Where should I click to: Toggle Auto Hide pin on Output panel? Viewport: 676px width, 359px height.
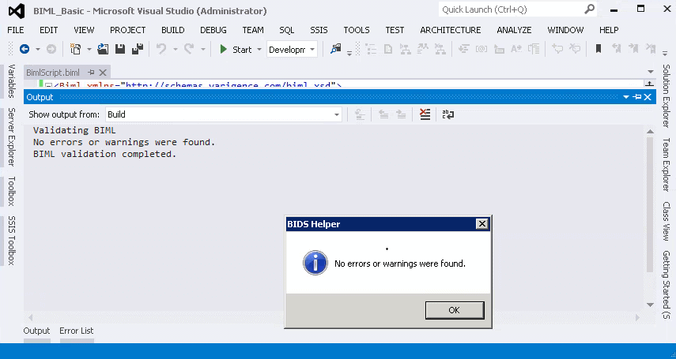(x=636, y=97)
